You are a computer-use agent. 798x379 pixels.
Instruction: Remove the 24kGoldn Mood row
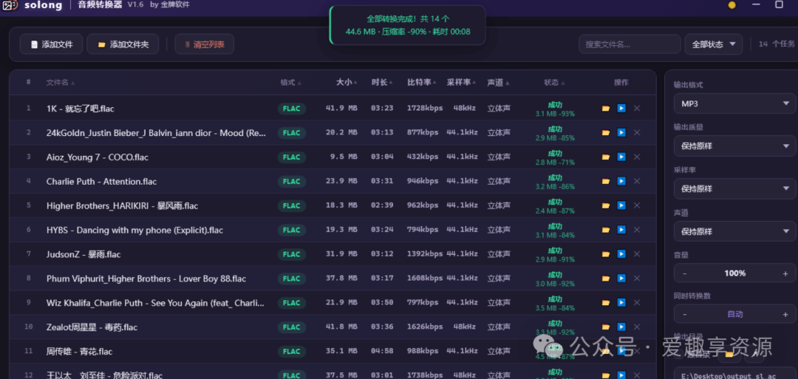(x=637, y=133)
